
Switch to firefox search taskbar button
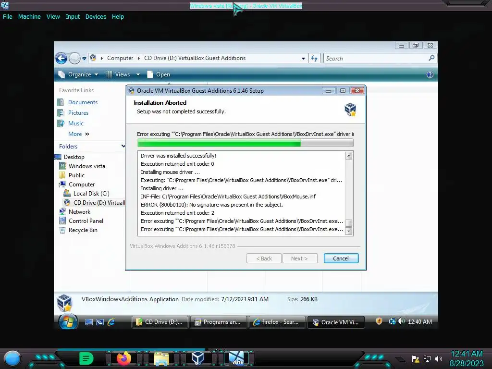277,322
